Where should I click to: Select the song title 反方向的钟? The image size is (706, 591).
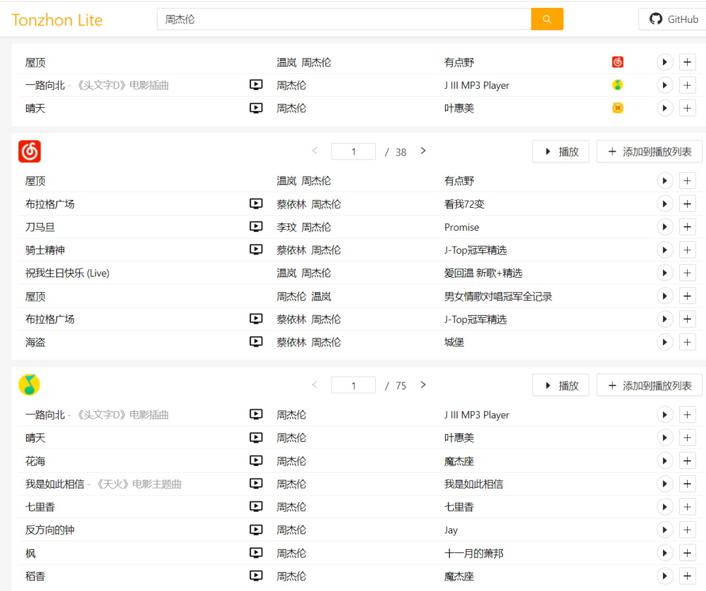pos(50,530)
